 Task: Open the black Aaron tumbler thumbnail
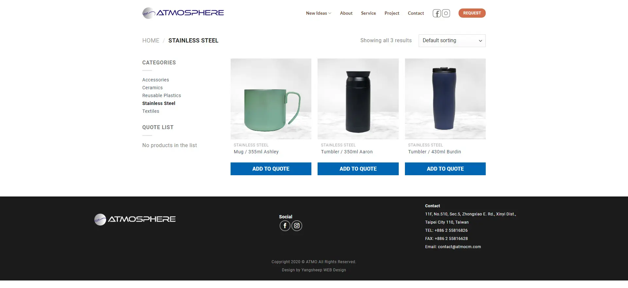coord(358,99)
